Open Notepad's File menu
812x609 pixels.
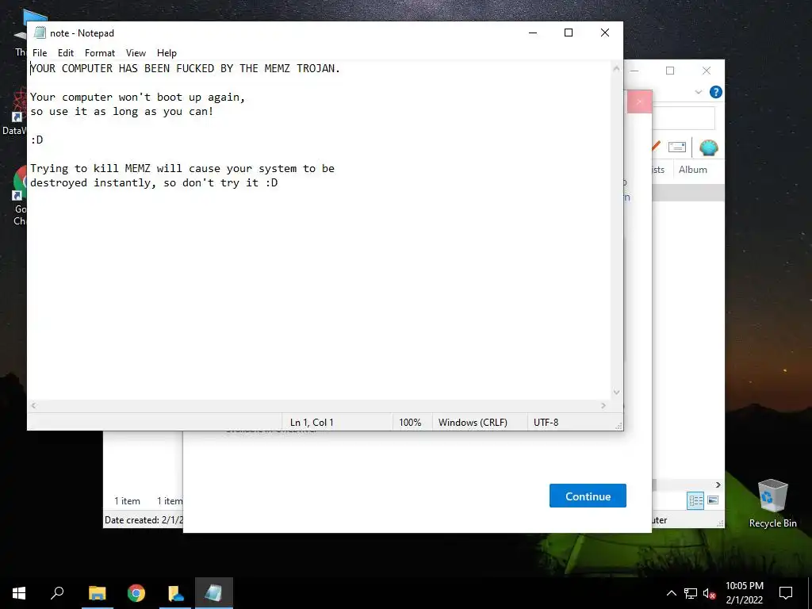40,53
